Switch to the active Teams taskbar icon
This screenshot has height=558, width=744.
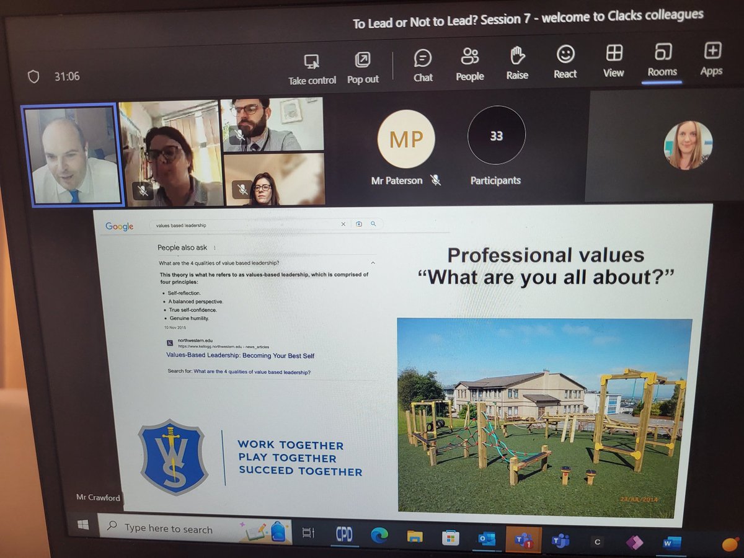[x=523, y=539]
